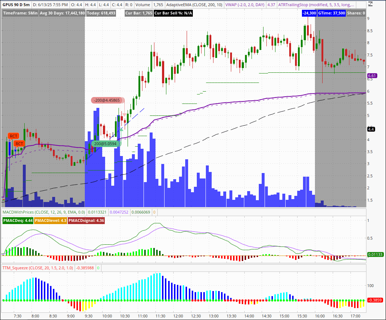This screenshot has width=386, height=320.
Task: Click the upper RCT marker near 7:20
Action: [x=13, y=136]
